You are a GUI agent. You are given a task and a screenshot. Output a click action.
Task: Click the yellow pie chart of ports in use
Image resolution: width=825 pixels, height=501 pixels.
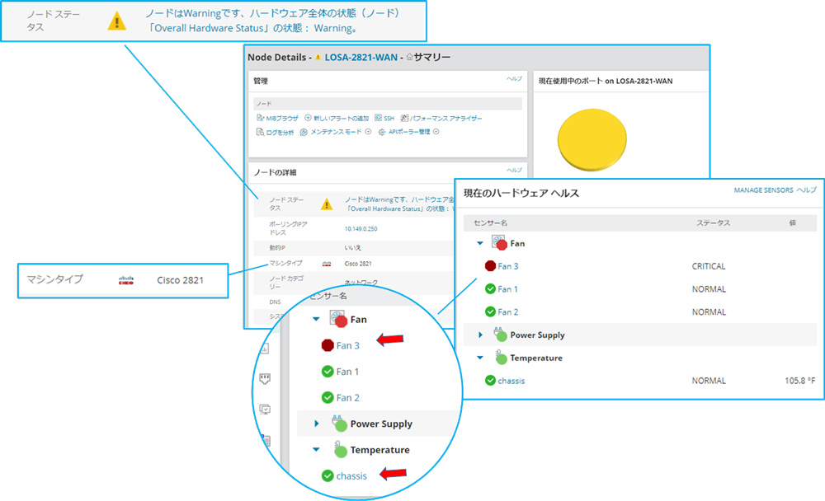point(592,139)
